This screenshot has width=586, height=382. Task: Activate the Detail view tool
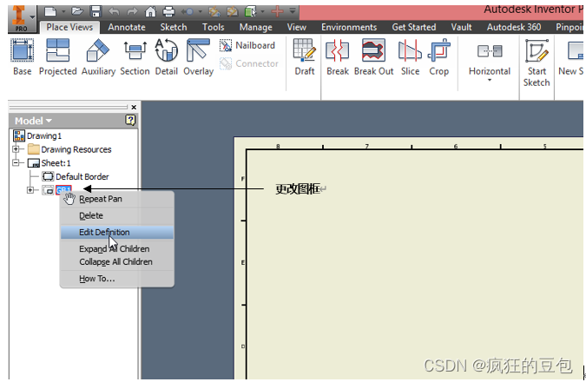click(x=166, y=57)
